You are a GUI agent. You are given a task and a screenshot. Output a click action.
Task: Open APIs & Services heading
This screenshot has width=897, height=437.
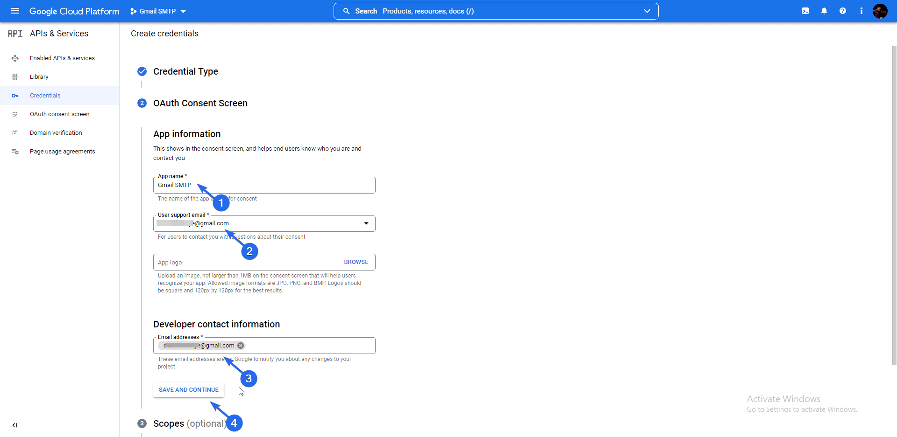(x=59, y=34)
